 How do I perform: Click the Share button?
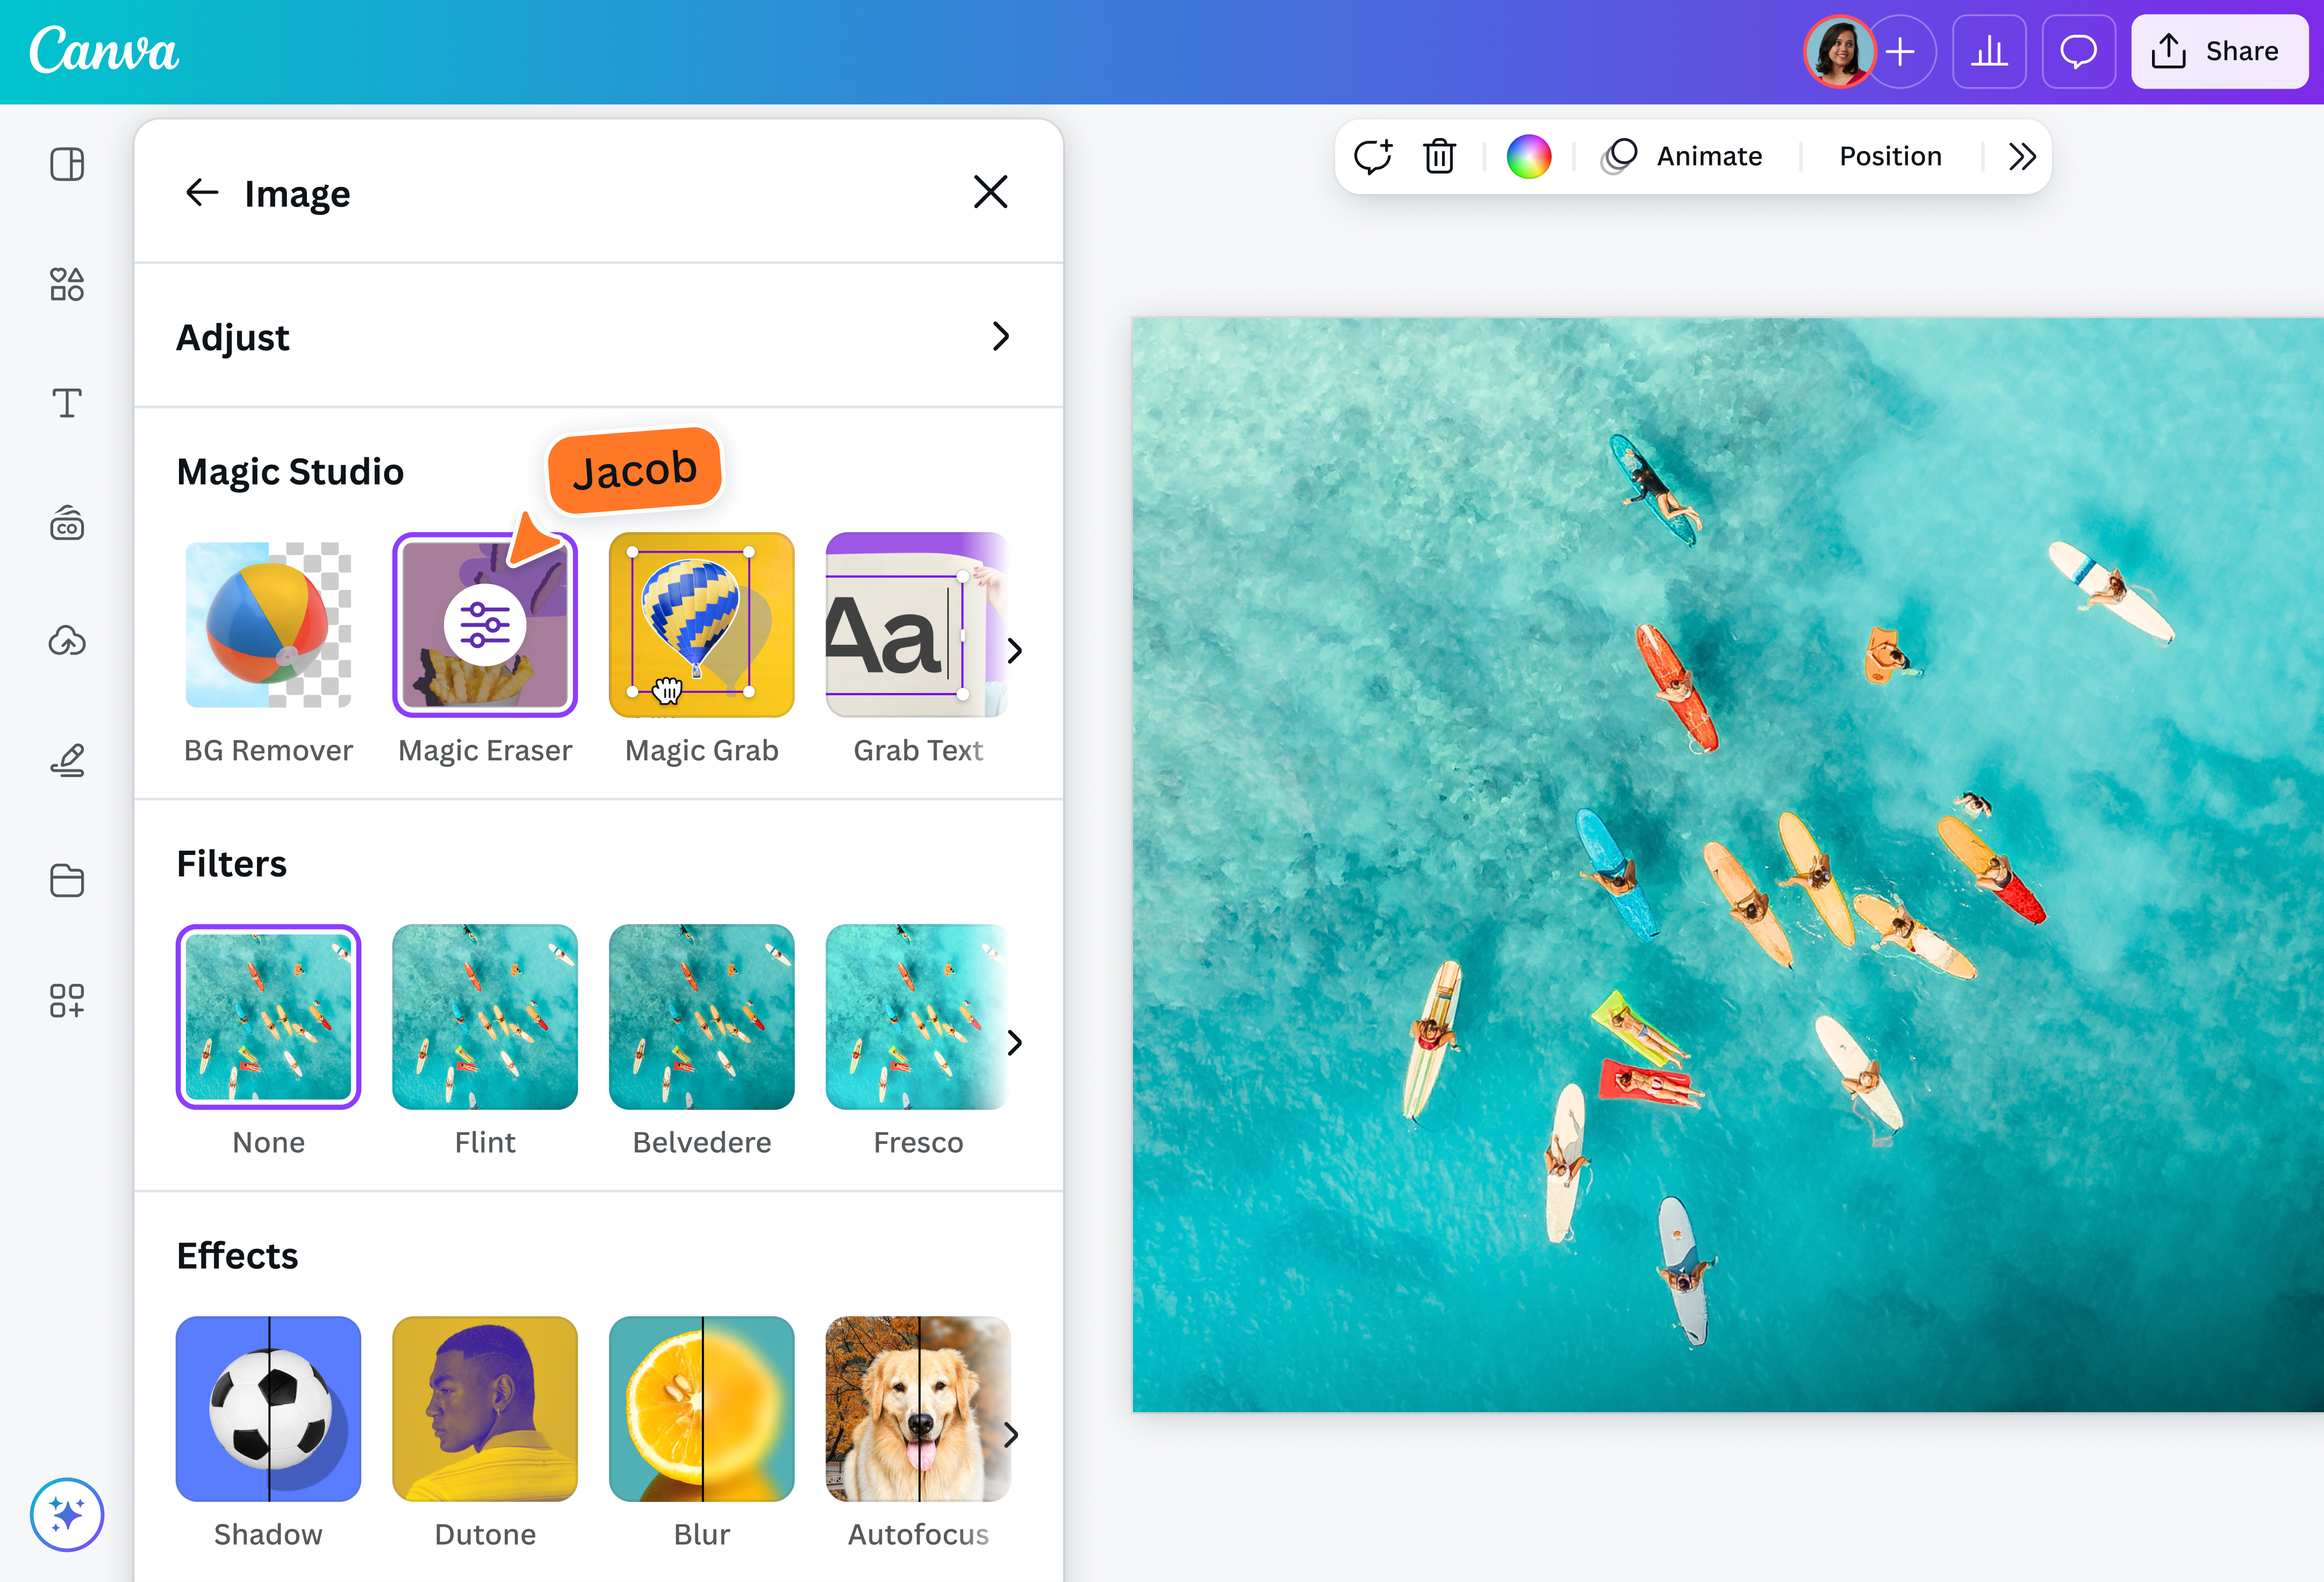click(x=2219, y=51)
